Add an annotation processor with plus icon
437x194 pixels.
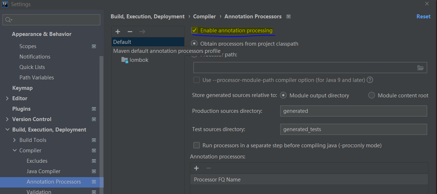(196, 168)
